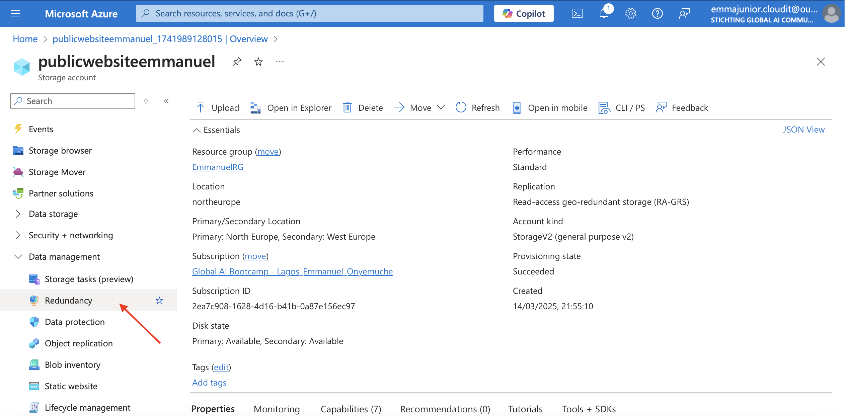Click the Read-access geo-redundant storage (RA-GRS) value
The width and height of the screenshot is (845, 416).
click(x=601, y=202)
